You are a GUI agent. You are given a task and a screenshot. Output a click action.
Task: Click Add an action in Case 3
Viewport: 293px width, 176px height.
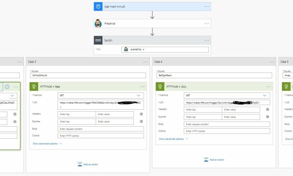tap(88, 164)
